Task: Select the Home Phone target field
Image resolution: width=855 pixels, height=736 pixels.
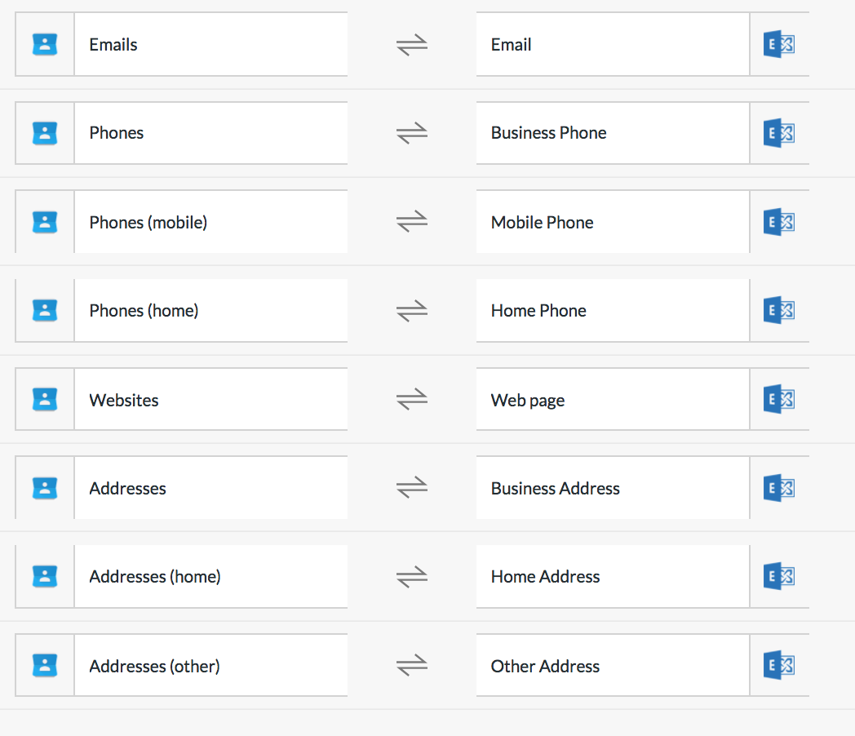Action: pos(613,311)
